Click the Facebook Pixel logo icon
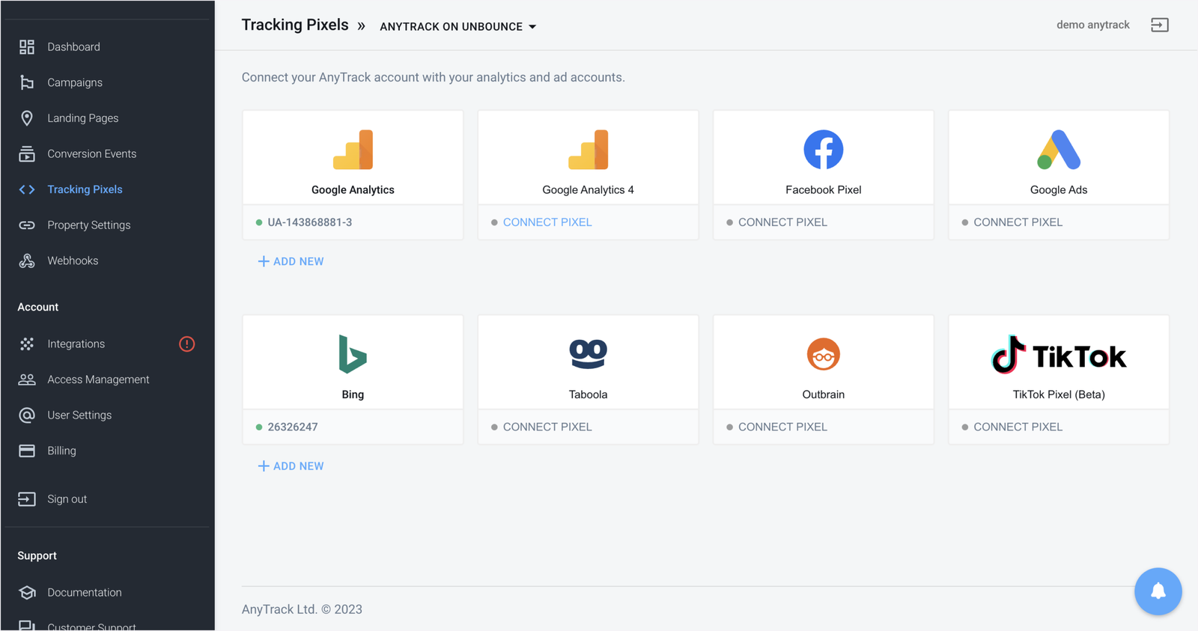The height and width of the screenshot is (631, 1198). pyautogui.click(x=823, y=150)
